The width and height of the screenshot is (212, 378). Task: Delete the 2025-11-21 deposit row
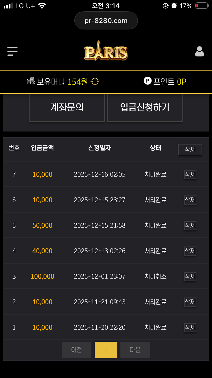click(190, 302)
